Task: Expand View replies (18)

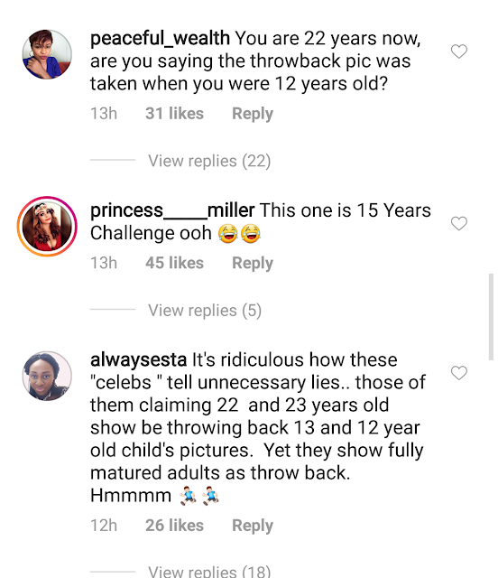Action: tap(209, 572)
